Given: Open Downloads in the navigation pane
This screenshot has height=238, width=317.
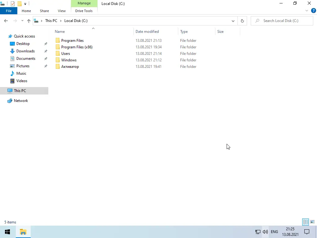Looking at the screenshot, I should coord(25,51).
